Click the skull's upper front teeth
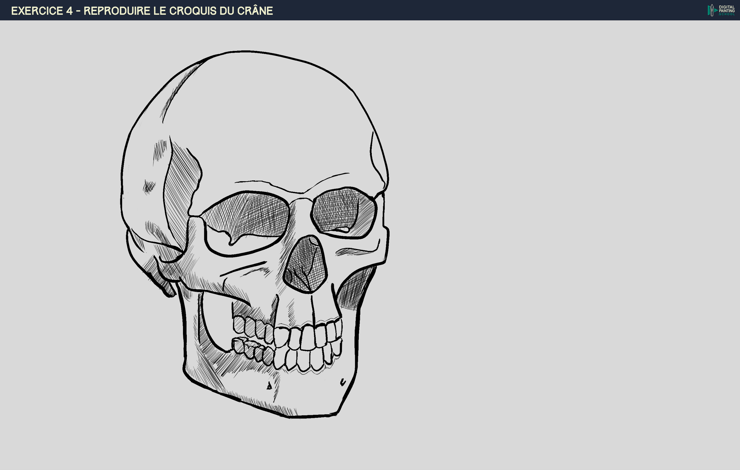This screenshot has height=470, width=740. tap(307, 338)
